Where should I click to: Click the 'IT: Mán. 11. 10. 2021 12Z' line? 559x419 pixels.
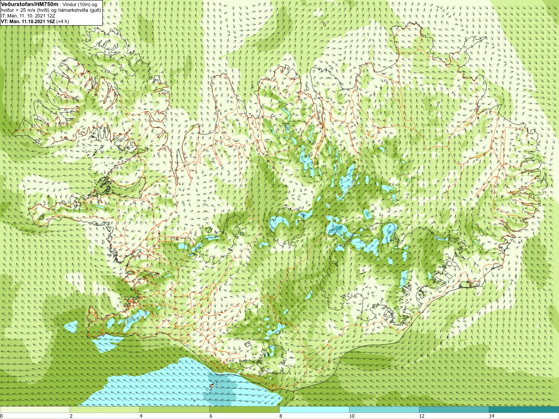[28, 16]
